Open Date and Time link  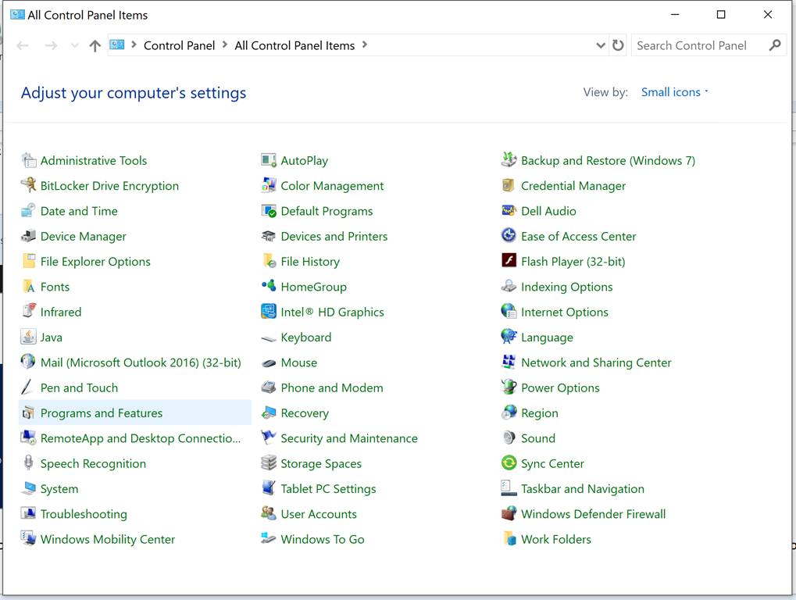click(79, 211)
